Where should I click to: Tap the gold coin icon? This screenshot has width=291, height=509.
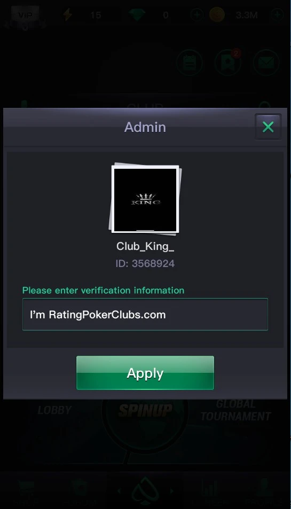coord(217,15)
